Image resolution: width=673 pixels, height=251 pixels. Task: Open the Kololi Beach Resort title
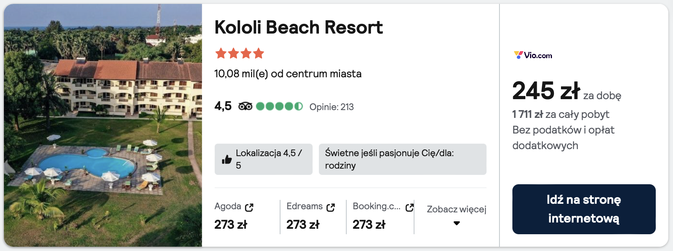tap(299, 27)
